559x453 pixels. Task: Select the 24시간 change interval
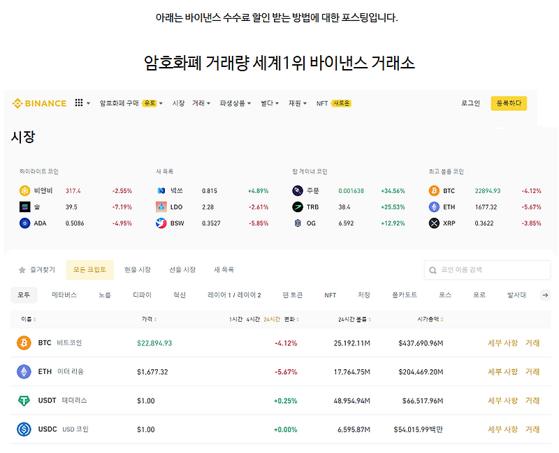[272, 320]
